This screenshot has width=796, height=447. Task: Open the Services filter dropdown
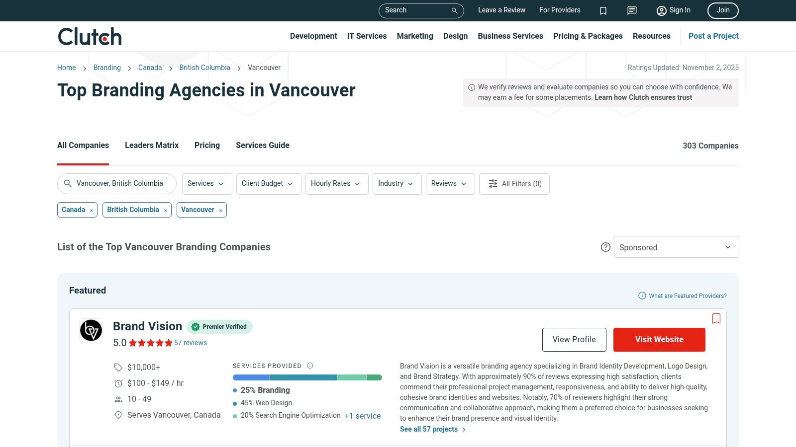[x=206, y=184]
